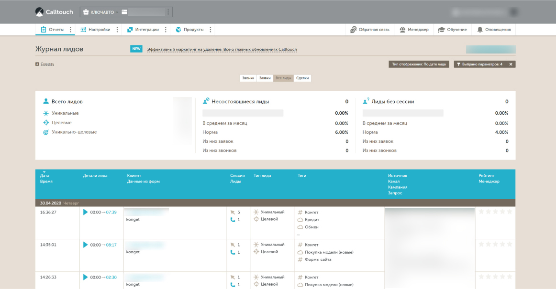Click the Обучение graduation cap icon
The width and height of the screenshot is (556, 289).
point(442,30)
